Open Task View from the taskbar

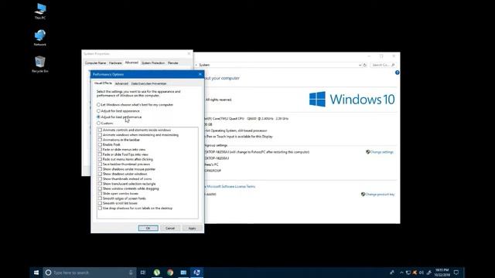pos(143,273)
